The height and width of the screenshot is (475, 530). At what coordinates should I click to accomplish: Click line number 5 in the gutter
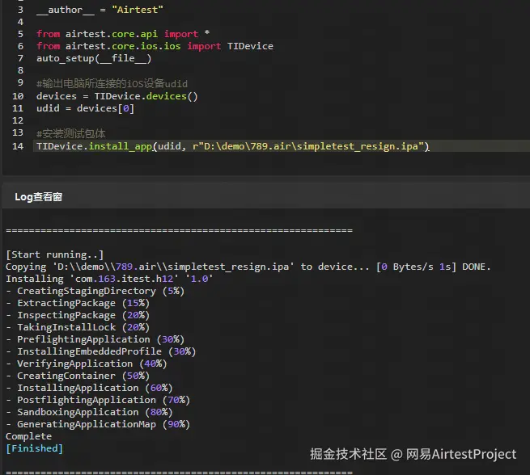tap(20, 34)
